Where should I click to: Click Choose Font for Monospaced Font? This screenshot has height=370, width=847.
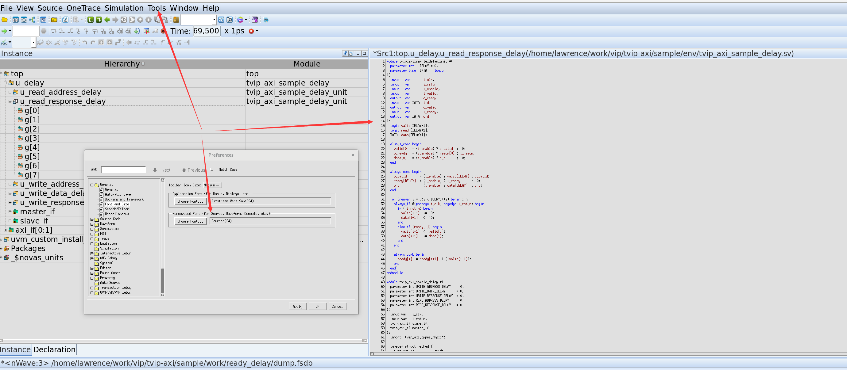190,221
